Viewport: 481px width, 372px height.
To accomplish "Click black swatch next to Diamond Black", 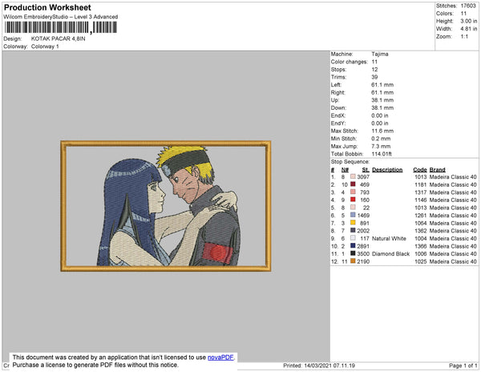I will point(353,253).
